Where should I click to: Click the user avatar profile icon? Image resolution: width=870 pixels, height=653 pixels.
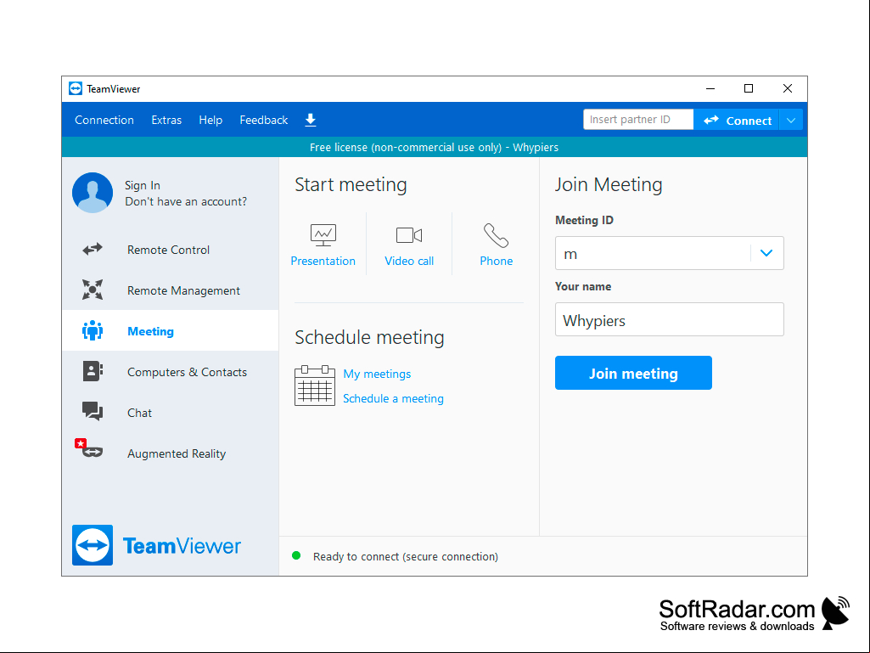(x=93, y=193)
